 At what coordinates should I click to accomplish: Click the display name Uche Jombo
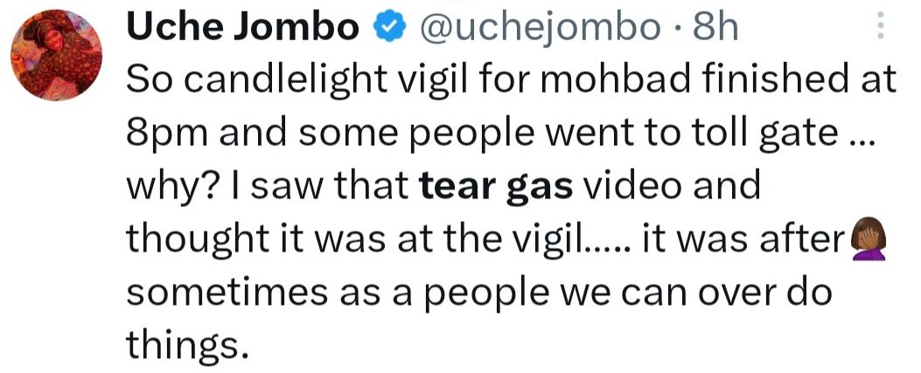[241, 29]
